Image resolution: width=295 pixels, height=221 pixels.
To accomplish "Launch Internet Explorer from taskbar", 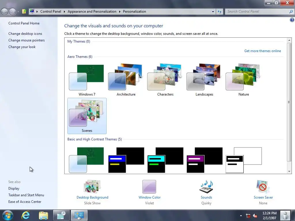I will [x=25, y=215].
